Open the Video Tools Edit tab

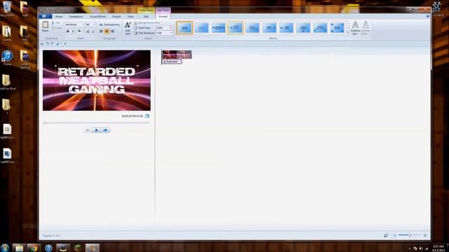(146, 17)
